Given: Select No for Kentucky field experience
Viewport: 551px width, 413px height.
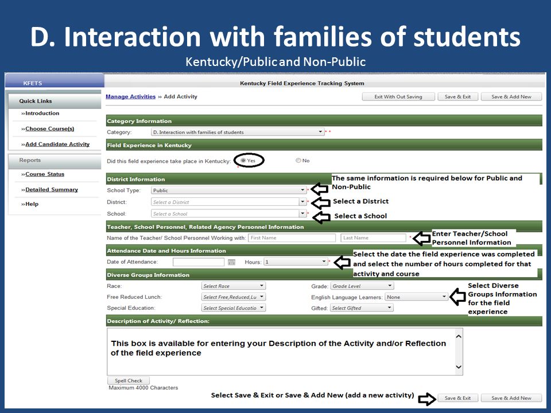Looking at the screenshot, I should click(298, 161).
